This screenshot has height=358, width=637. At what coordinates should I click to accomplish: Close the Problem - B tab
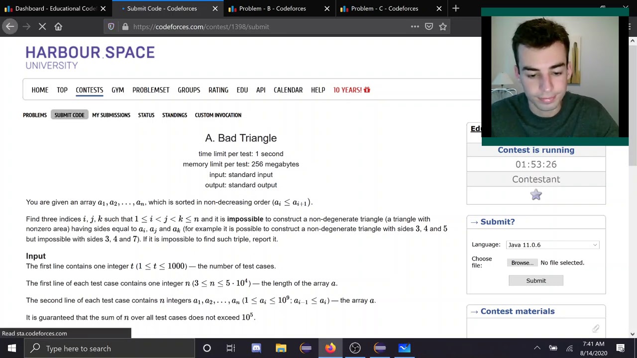tap(327, 8)
